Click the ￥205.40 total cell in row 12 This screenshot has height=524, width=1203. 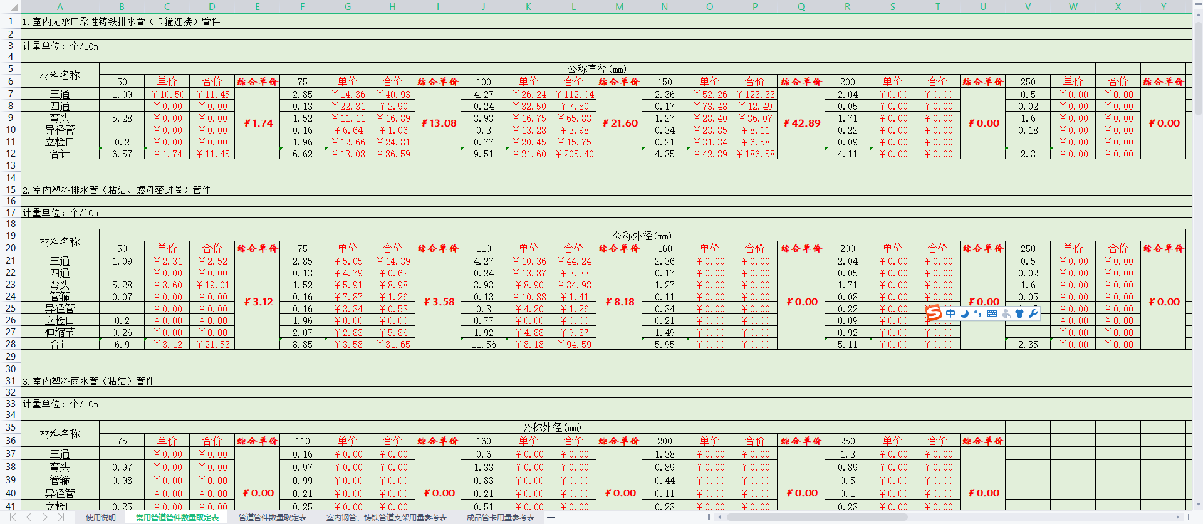point(573,154)
